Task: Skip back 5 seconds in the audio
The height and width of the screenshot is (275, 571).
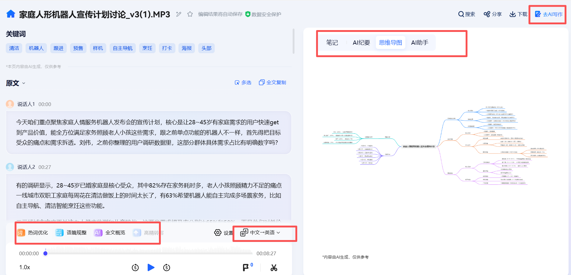Action: click(x=135, y=268)
